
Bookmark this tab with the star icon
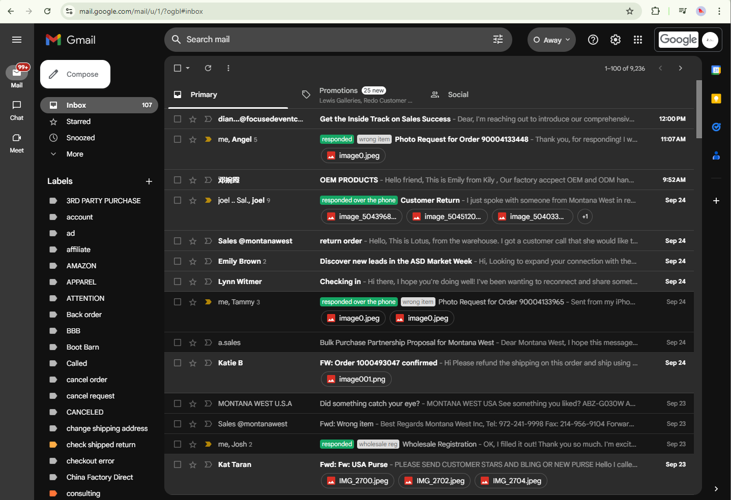(x=630, y=11)
